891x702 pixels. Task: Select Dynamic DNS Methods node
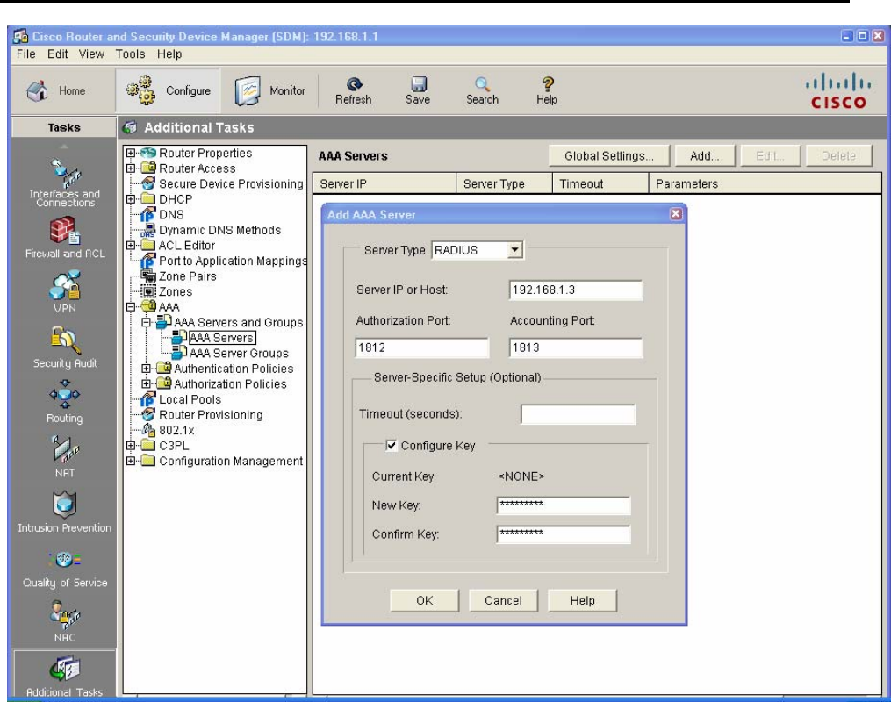pyautogui.click(x=219, y=230)
